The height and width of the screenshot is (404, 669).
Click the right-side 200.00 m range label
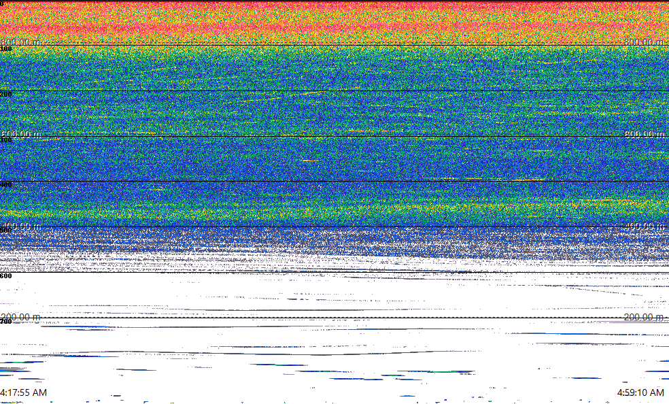pos(645,317)
